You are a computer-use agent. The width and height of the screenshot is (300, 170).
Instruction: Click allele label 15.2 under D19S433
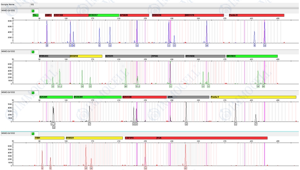pos(60,86)
